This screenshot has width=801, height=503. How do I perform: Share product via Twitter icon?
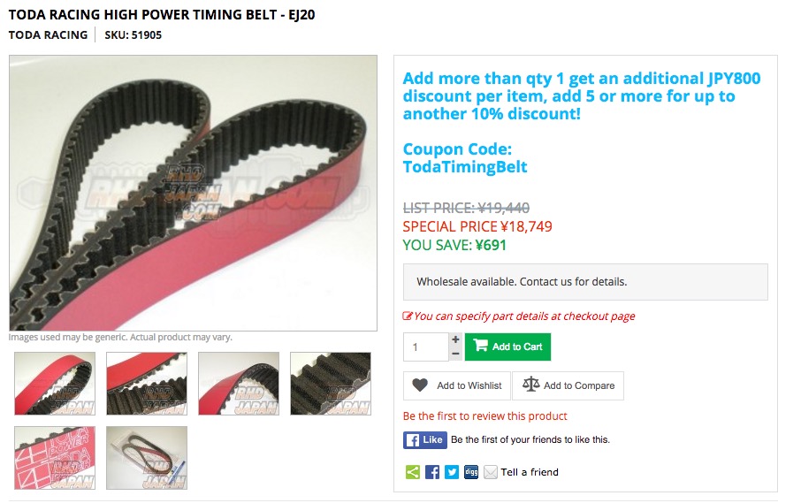[x=451, y=472]
